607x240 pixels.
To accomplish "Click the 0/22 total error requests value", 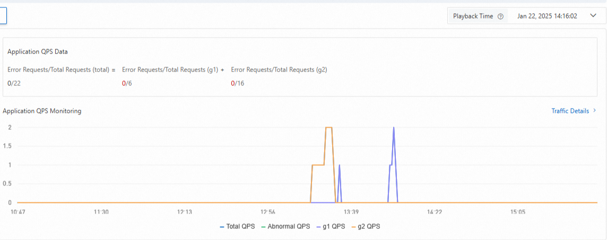I will [x=14, y=83].
